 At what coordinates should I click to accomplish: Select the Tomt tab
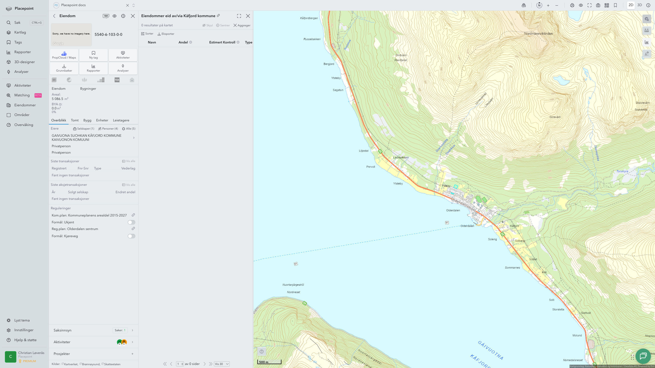tap(75, 120)
